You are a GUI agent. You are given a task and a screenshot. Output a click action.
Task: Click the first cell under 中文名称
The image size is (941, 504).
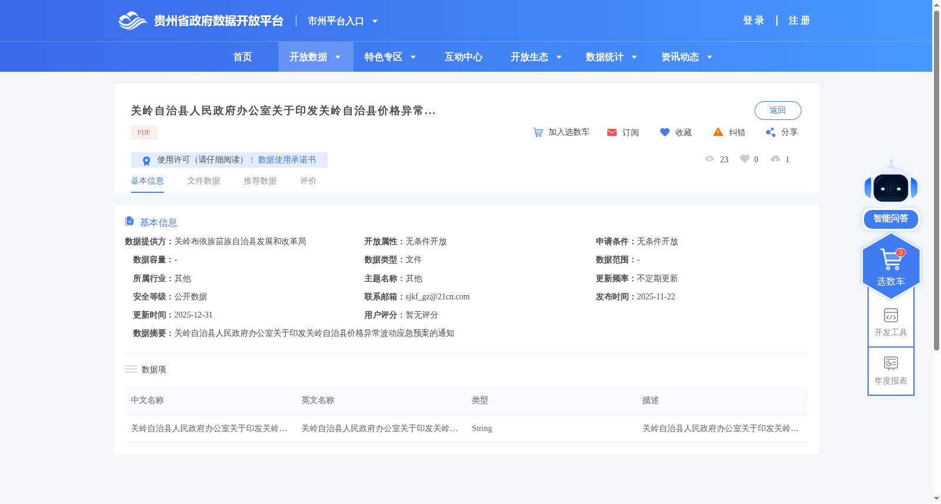[x=209, y=428]
